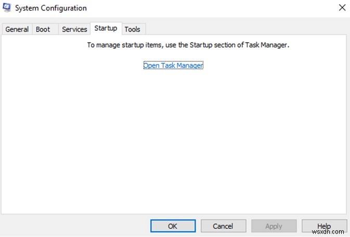
Task: Click the System Configuration title bar icon
Action: (8, 8)
